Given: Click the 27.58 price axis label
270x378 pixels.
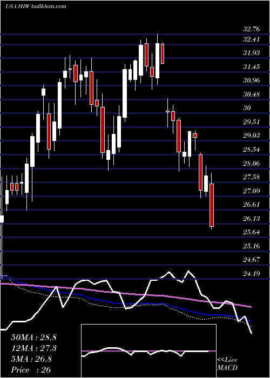Looking at the screenshot, I should (252, 178).
